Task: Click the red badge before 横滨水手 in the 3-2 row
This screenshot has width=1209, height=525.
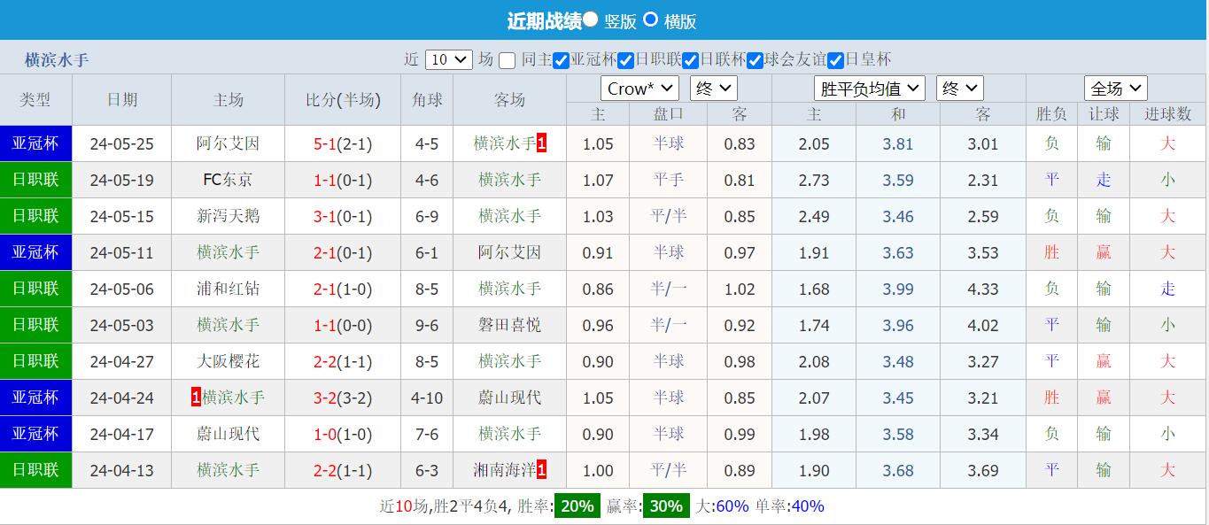Action: click(x=196, y=398)
